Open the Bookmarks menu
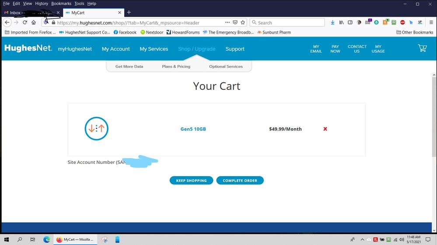Image resolution: width=437 pixels, height=245 pixels. (61, 3)
